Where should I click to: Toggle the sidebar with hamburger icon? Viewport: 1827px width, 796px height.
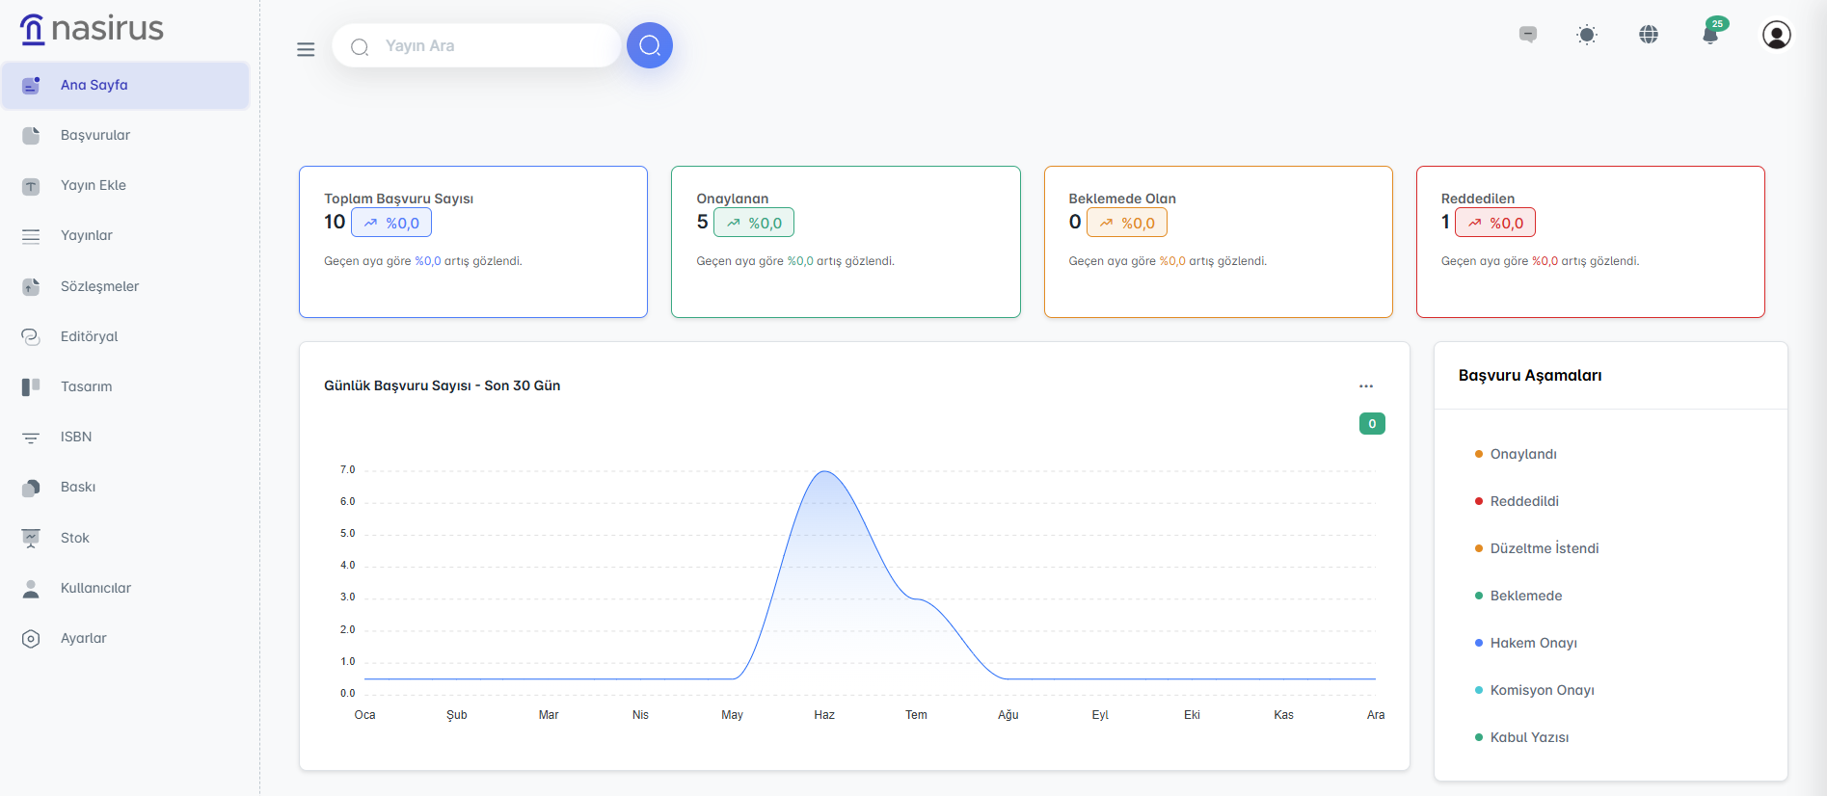pos(306,49)
